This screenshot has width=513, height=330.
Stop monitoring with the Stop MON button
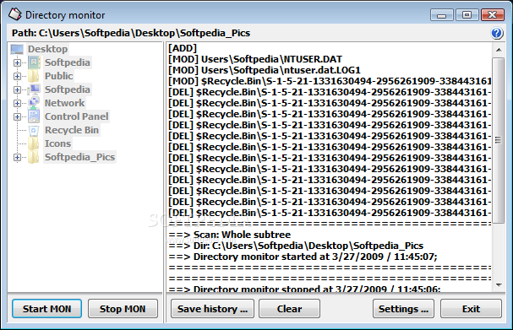click(x=123, y=309)
